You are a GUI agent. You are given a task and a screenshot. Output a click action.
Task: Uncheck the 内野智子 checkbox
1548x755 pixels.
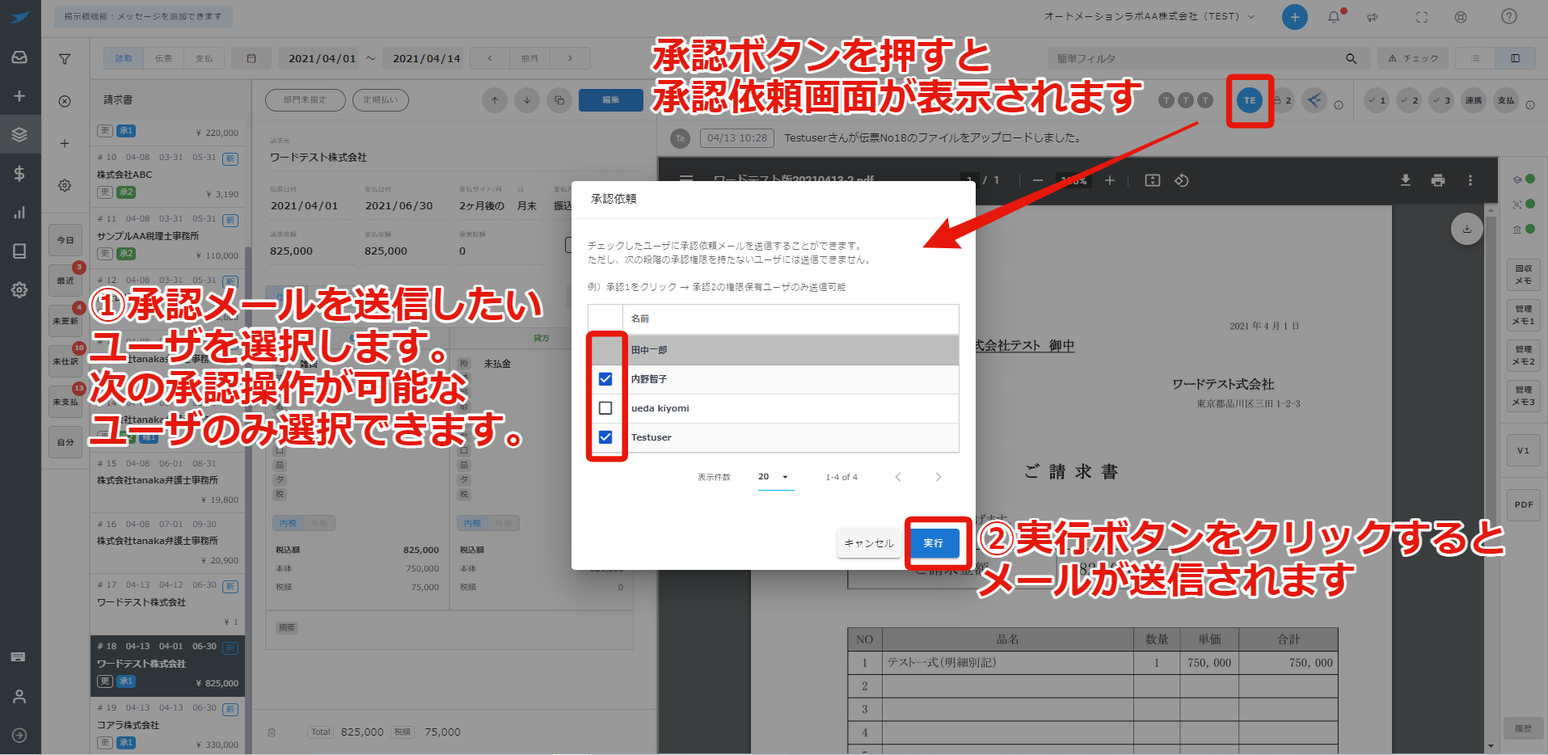point(605,379)
